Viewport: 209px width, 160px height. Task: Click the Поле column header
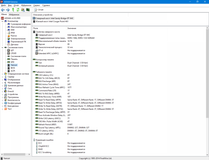click(x=36, y=28)
